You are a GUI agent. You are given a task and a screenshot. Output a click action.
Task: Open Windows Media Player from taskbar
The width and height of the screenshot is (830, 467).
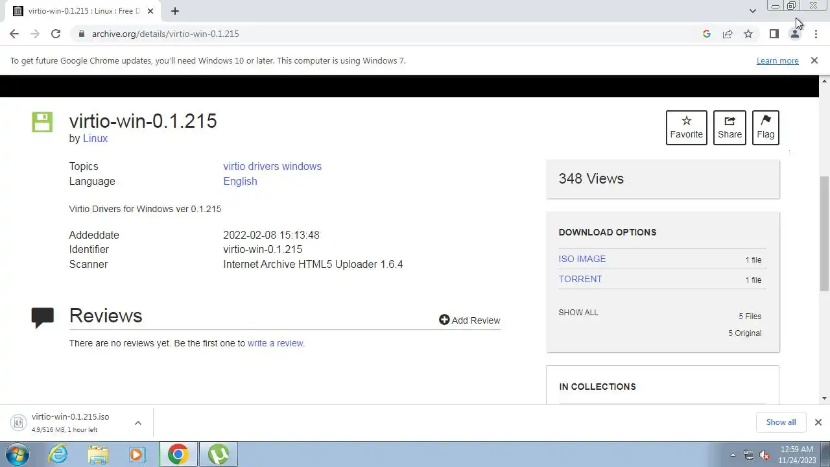click(x=137, y=454)
